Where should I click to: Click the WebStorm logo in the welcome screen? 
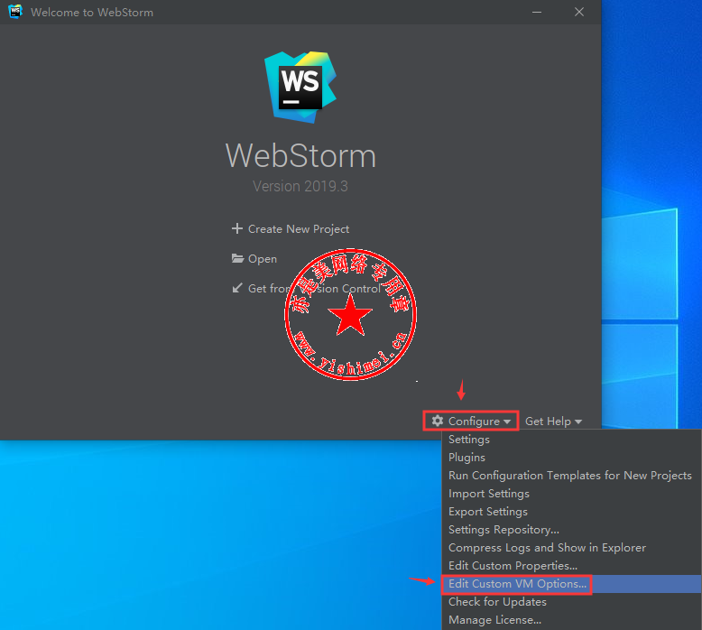pyautogui.click(x=300, y=88)
